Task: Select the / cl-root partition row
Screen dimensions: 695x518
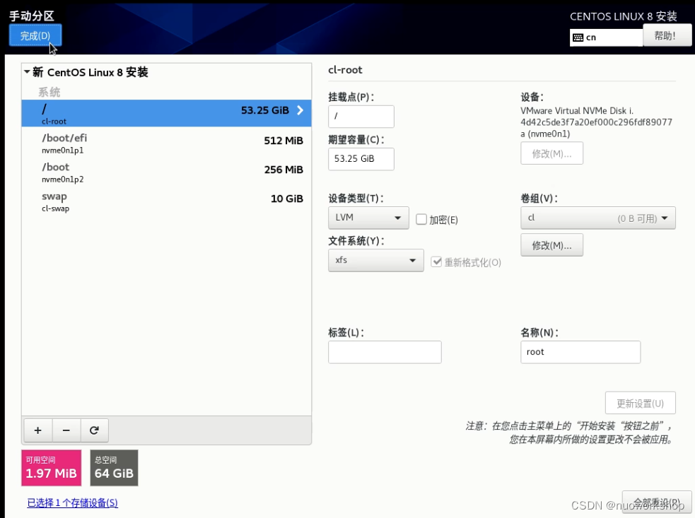Action: click(166, 114)
